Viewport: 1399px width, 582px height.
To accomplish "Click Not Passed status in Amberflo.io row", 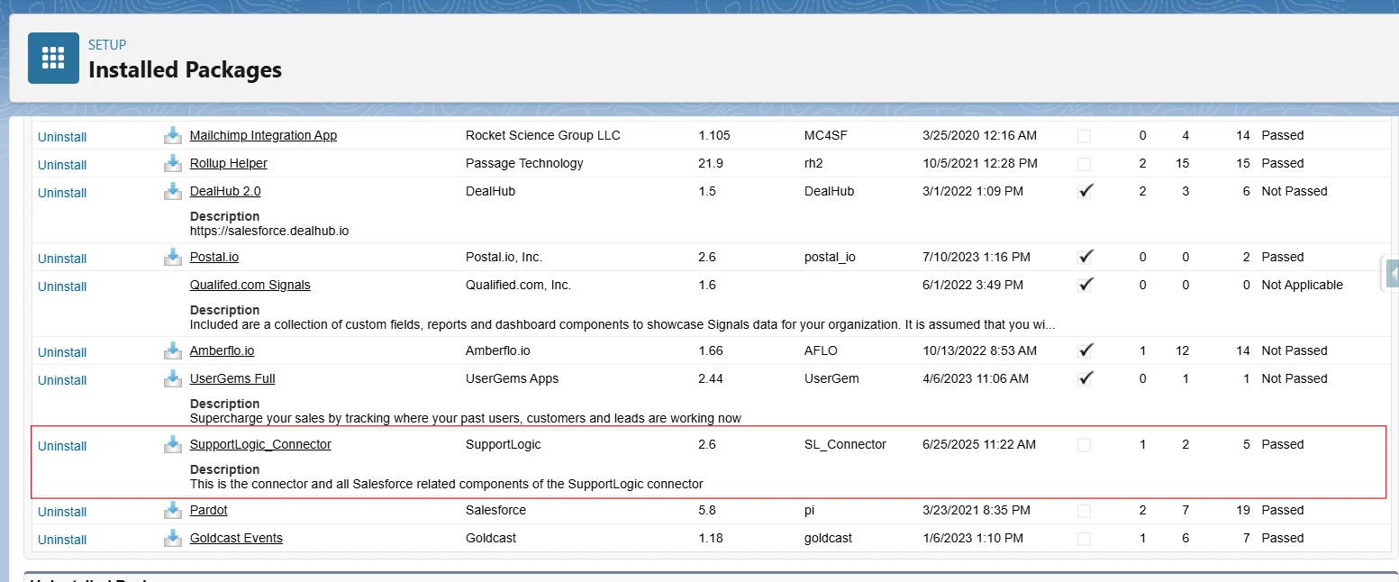I will coord(1295,350).
